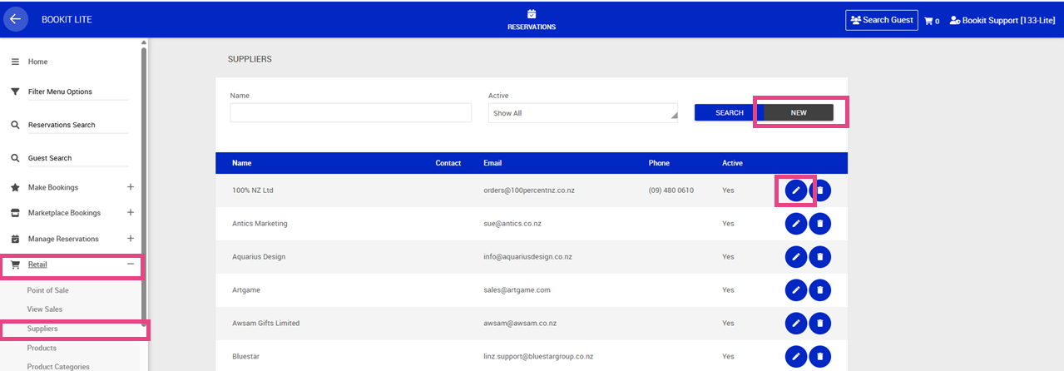Image resolution: width=1064 pixels, height=371 pixels.
Task: Click the Active column header
Action: pos(732,163)
